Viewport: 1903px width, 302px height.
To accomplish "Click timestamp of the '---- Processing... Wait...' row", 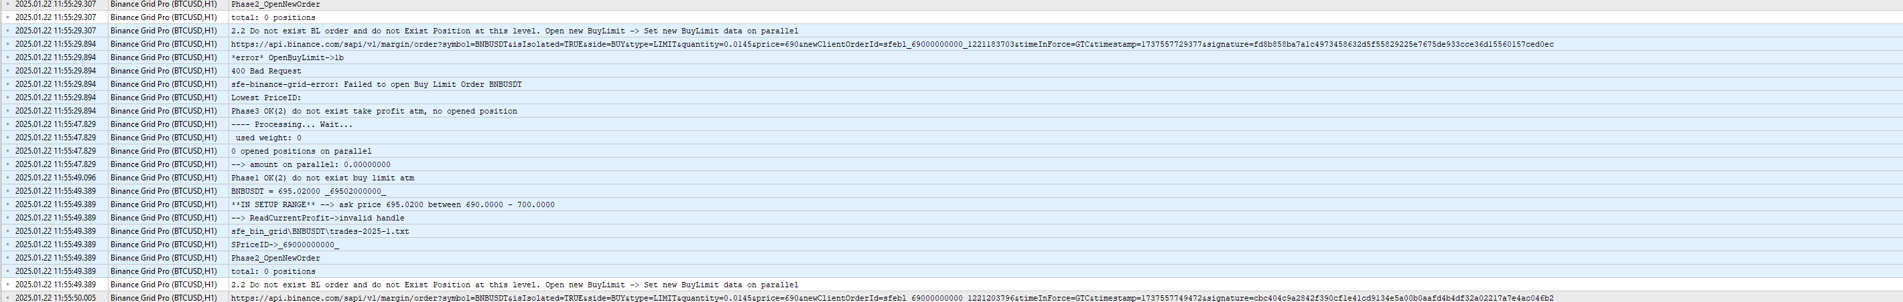I will point(56,124).
